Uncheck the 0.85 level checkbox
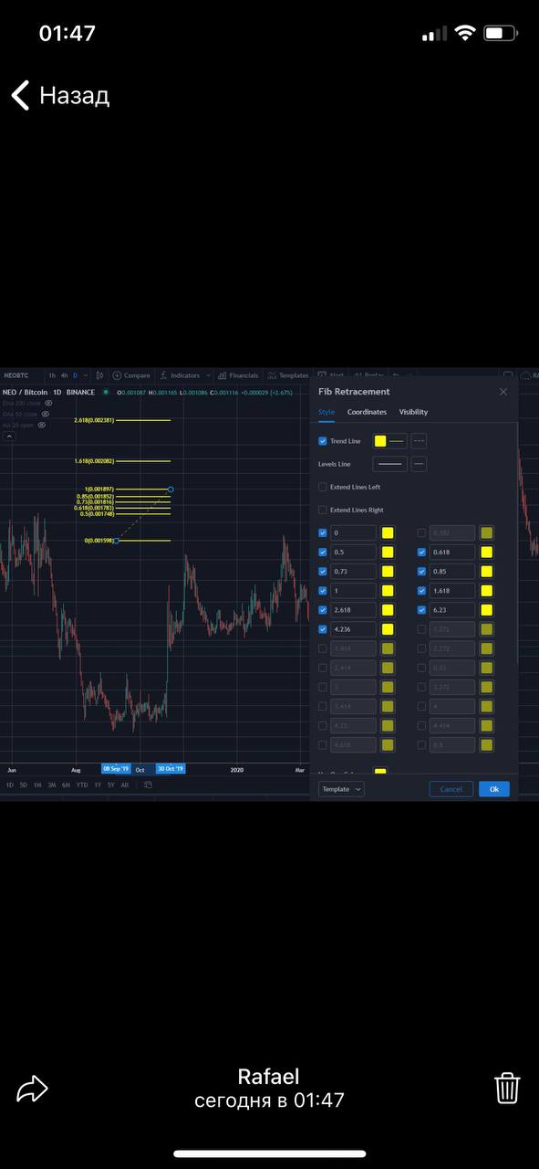The width and height of the screenshot is (539, 1169). tap(421, 571)
